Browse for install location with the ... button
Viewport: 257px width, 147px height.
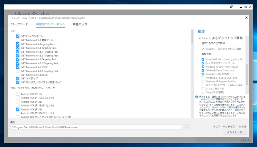pos(186,127)
